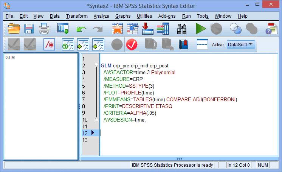Click the Go to Data icon with star

tap(117, 29)
